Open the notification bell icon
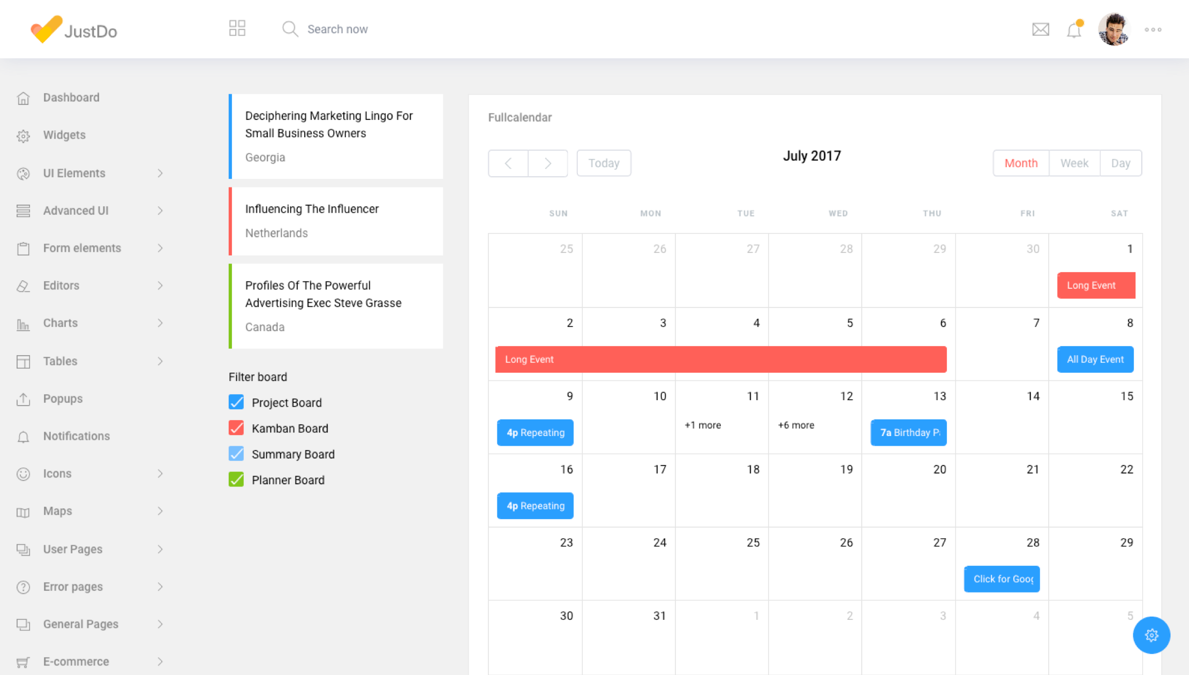The height and width of the screenshot is (675, 1189). (x=1074, y=30)
